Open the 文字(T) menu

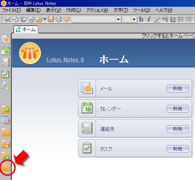121,10
